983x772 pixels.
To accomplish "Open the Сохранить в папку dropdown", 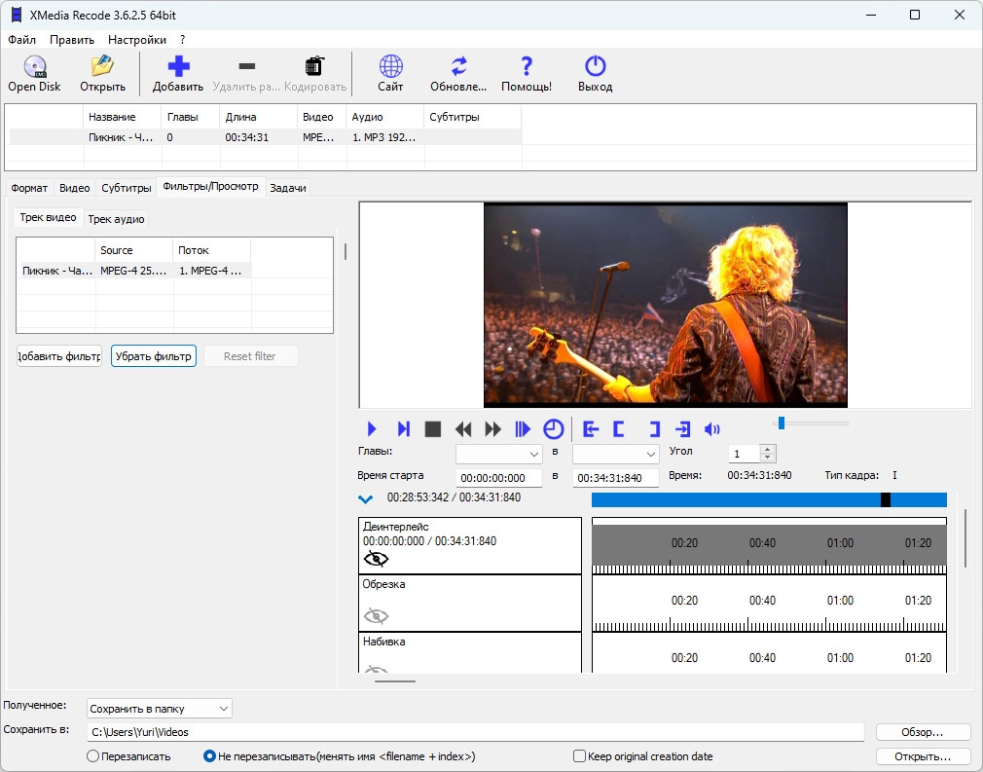I will (x=160, y=708).
